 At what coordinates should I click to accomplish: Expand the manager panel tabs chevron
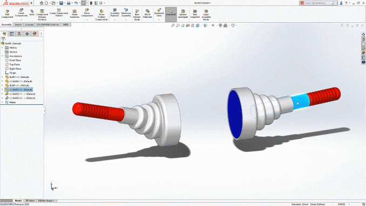(x=42, y=34)
